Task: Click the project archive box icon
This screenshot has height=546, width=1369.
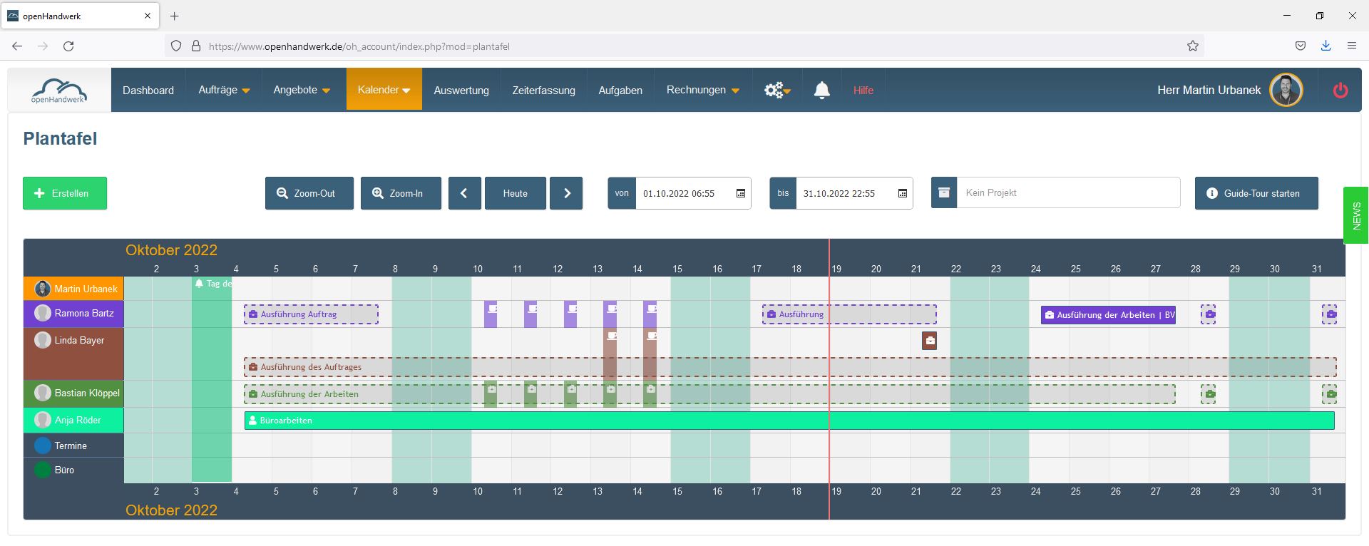Action: 943,193
